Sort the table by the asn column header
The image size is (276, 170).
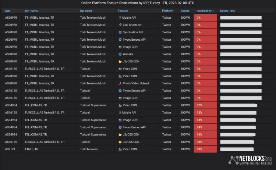pos(8,11)
